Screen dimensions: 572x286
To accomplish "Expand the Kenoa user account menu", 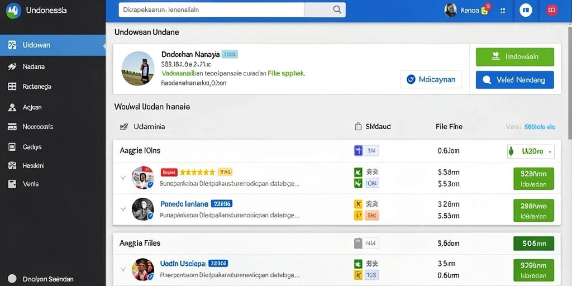I will coord(466,10).
